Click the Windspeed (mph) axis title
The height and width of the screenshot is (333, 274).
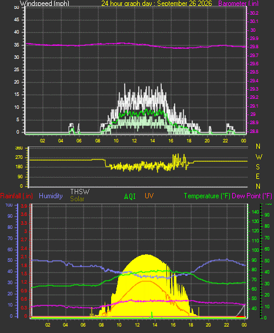[x=44, y=3]
